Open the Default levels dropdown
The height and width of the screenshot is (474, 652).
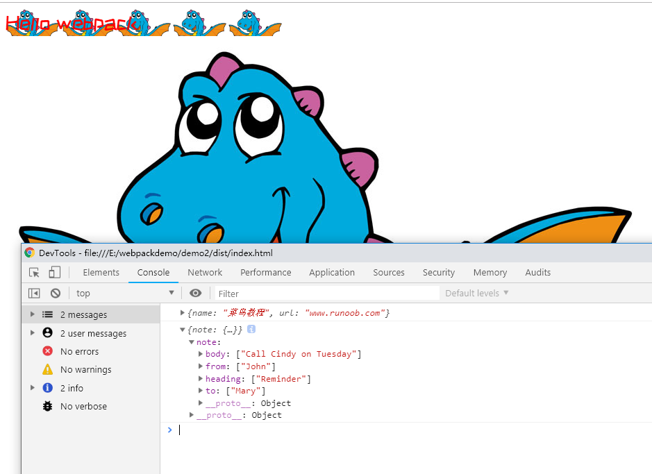477,294
